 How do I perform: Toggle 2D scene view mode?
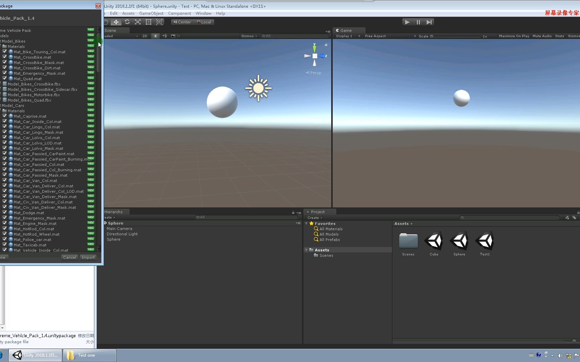pos(145,36)
